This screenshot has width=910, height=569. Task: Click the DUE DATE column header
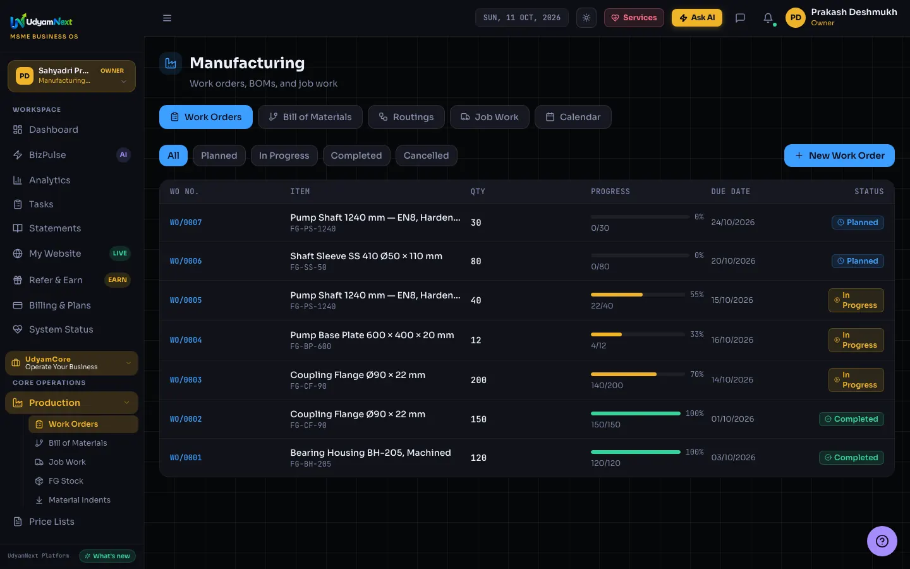point(731,192)
